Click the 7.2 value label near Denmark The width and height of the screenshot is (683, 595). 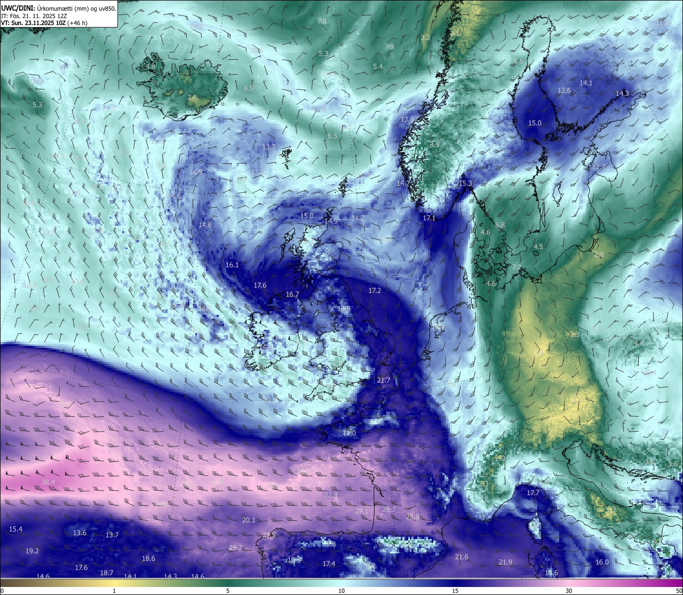click(x=516, y=267)
